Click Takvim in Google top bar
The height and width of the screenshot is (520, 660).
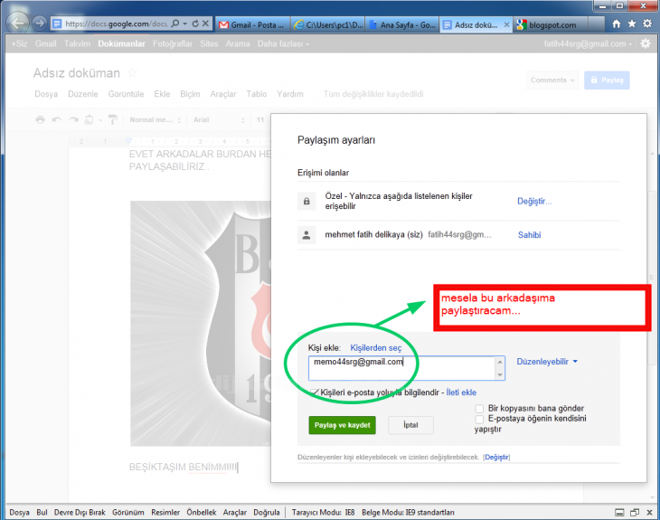click(77, 43)
